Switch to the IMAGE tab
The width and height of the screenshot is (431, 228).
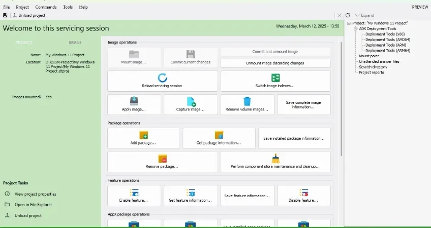[x=75, y=43]
